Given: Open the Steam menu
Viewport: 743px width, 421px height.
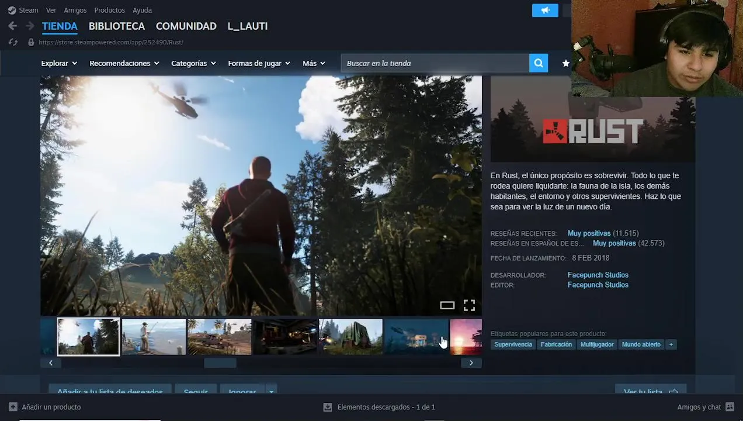Looking at the screenshot, I should pos(28,10).
